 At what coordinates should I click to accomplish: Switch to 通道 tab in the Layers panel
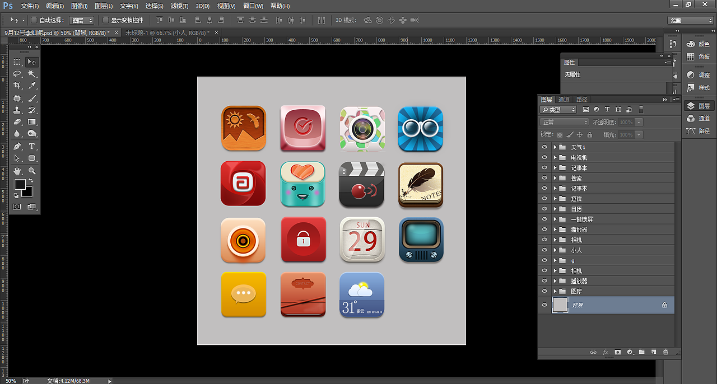pyautogui.click(x=564, y=100)
